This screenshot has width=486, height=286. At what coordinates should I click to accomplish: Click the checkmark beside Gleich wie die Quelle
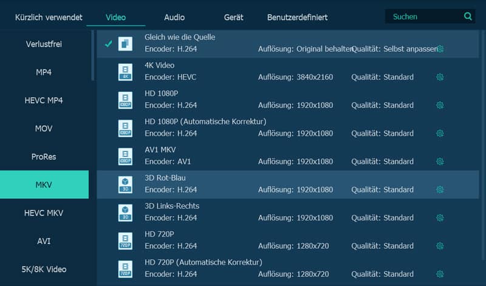(x=108, y=44)
